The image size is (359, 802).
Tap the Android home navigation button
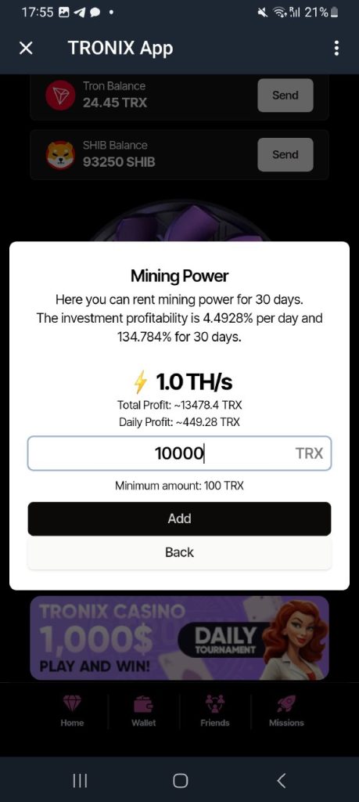[180, 781]
